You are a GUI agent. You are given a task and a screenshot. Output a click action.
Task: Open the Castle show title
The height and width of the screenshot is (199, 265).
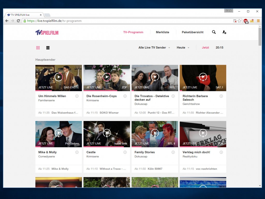tap(91, 152)
